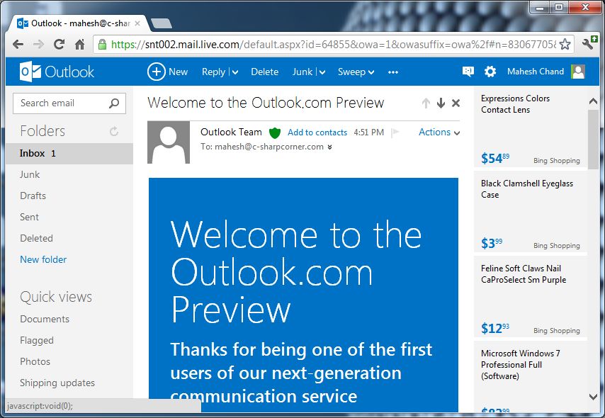Click Add to contacts link
This screenshot has width=605, height=418.
317,132
